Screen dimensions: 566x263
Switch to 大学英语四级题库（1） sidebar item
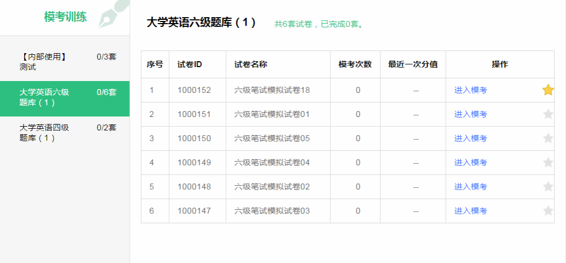coord(65,133)
